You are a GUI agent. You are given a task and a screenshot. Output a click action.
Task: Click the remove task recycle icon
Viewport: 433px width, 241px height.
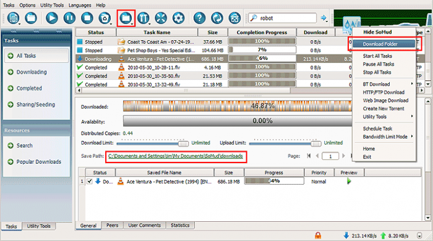105,18
